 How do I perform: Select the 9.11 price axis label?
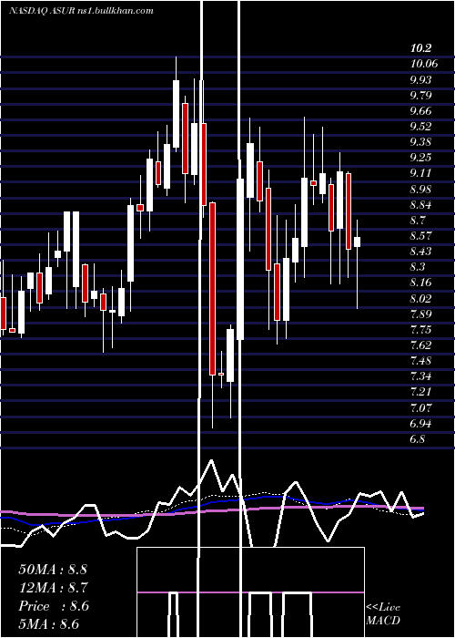coord(420,173)
